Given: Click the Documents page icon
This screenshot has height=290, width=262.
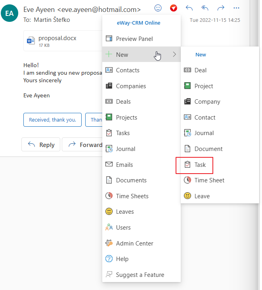Looking at the screenshot, I should click(x=109, y=180).
